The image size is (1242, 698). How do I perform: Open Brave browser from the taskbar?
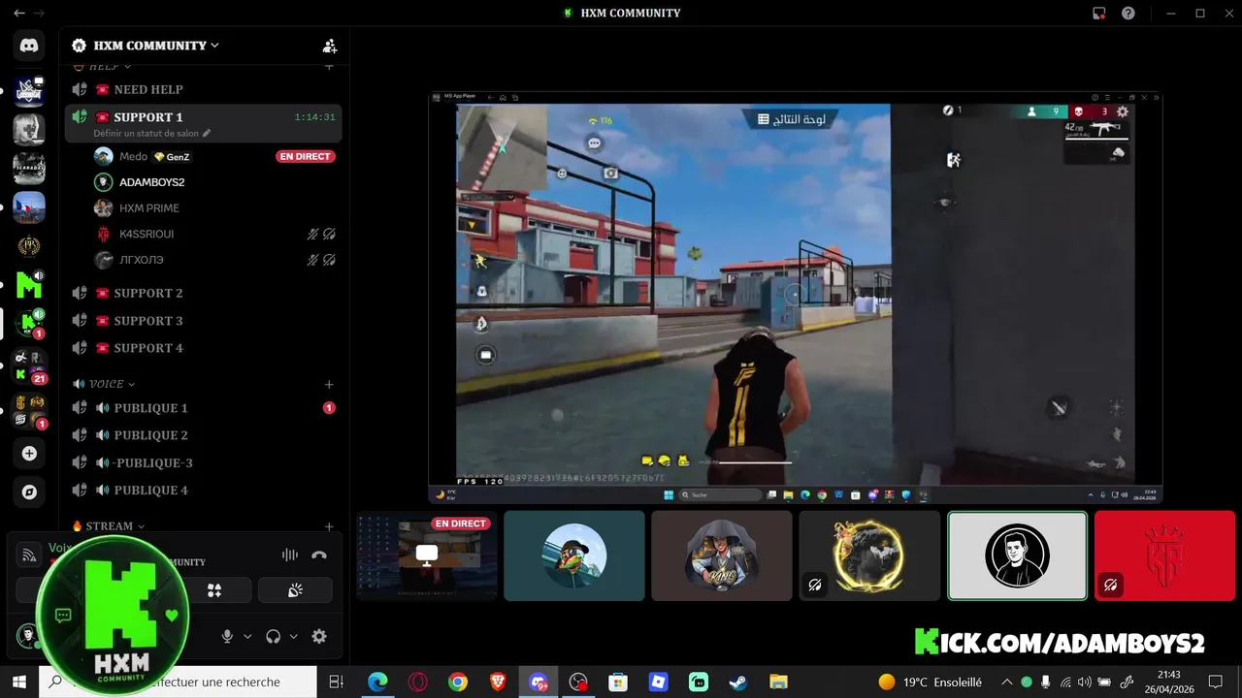(x=498, y=682)
